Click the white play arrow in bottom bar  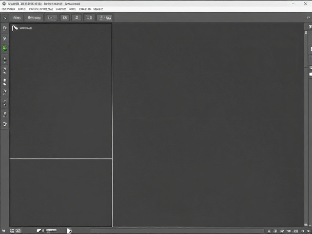(x=69, y=231)
